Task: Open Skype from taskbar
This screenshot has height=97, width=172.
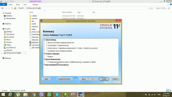Action: (57, 95)
